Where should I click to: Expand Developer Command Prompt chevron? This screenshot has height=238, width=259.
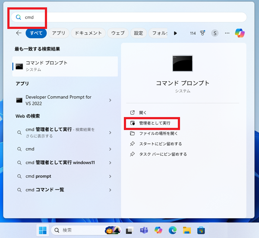point(110,100)
